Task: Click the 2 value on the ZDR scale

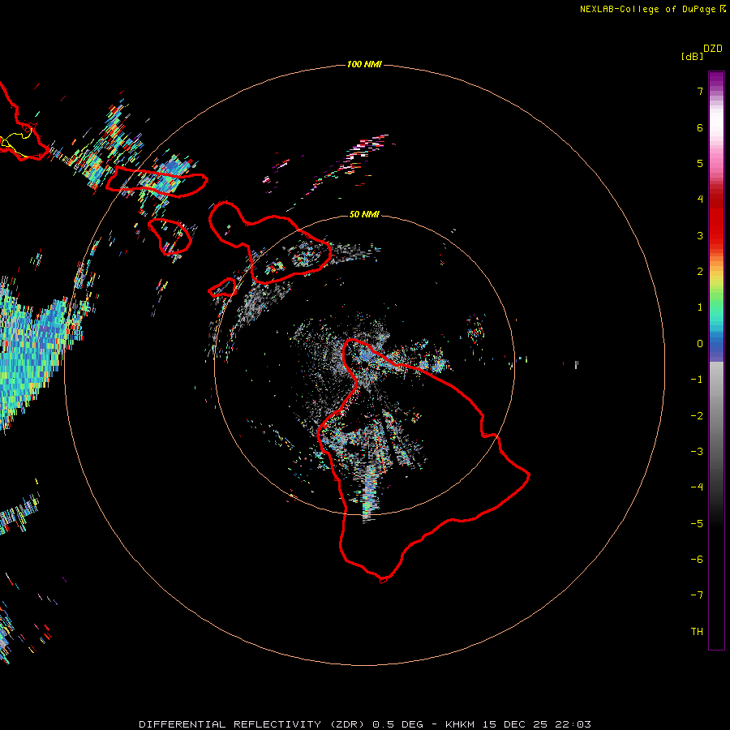Action: (700, 272)
